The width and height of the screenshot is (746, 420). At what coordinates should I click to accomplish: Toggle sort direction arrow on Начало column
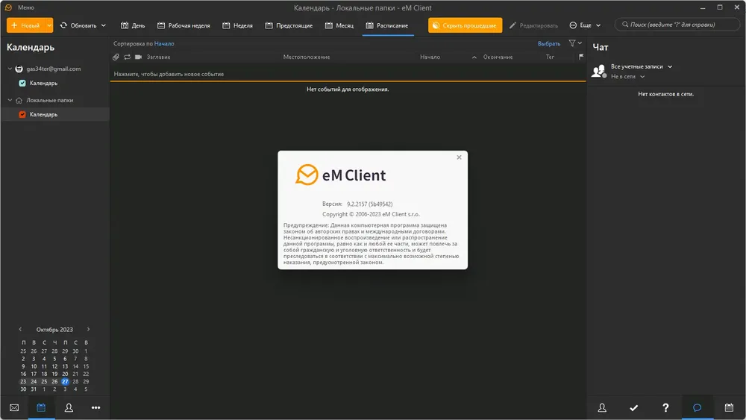tap(474, 57)
